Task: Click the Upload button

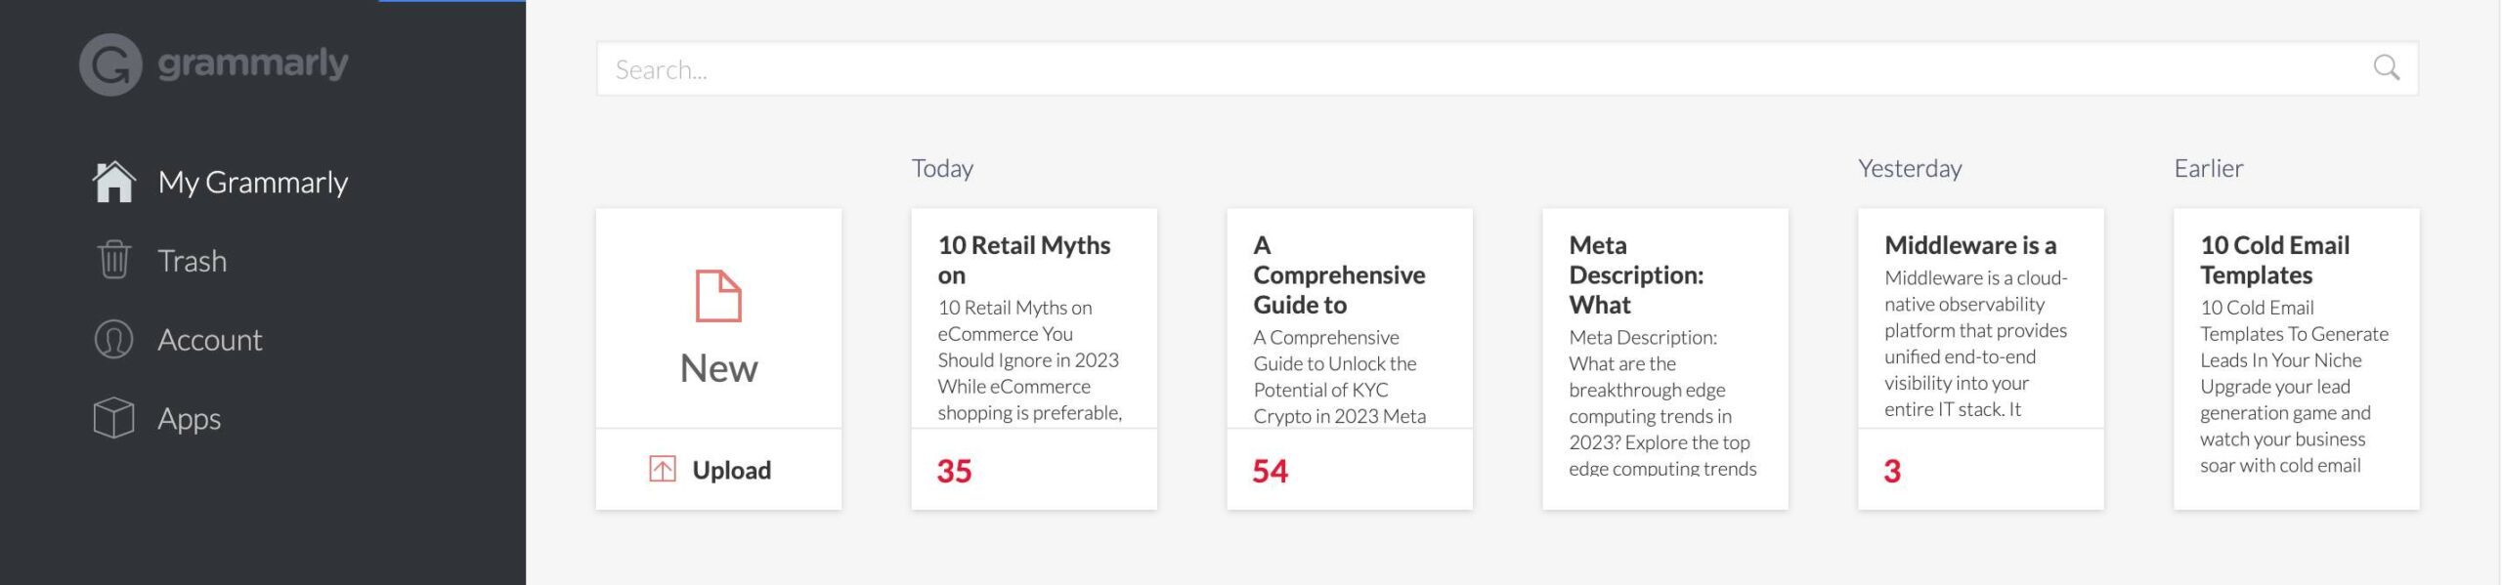Action: (718, 470)
